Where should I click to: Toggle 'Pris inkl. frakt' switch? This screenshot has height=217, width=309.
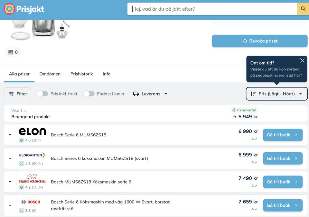click(x=42, y=94)
